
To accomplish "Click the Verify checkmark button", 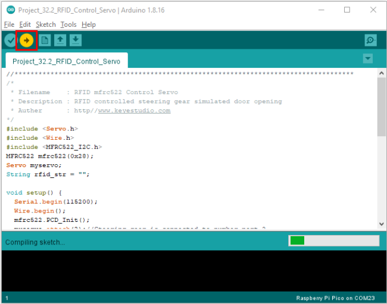I will (11, 40).
